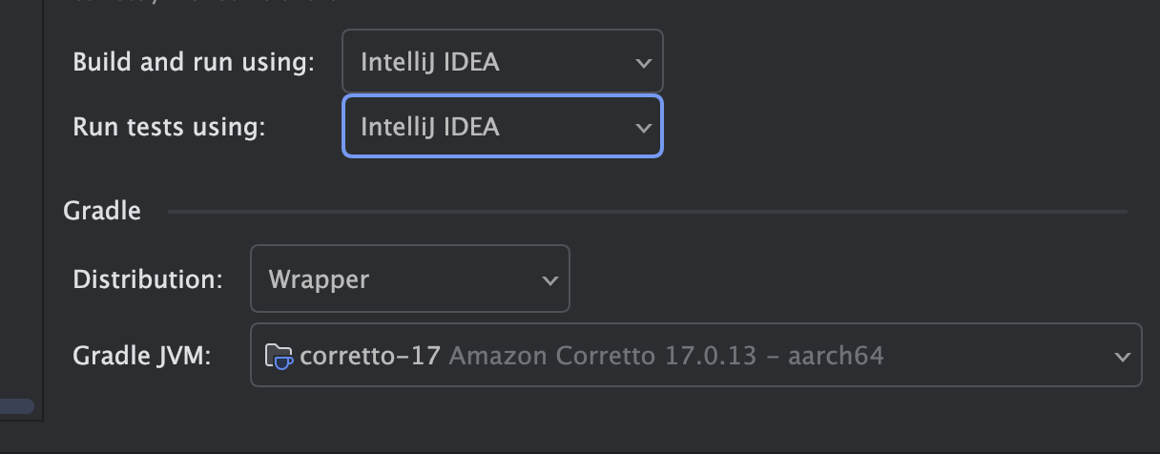This screenshot has width=1160, height=454.
Task: Open the "Build and run using" combo box
Action: tap(502, 62)
